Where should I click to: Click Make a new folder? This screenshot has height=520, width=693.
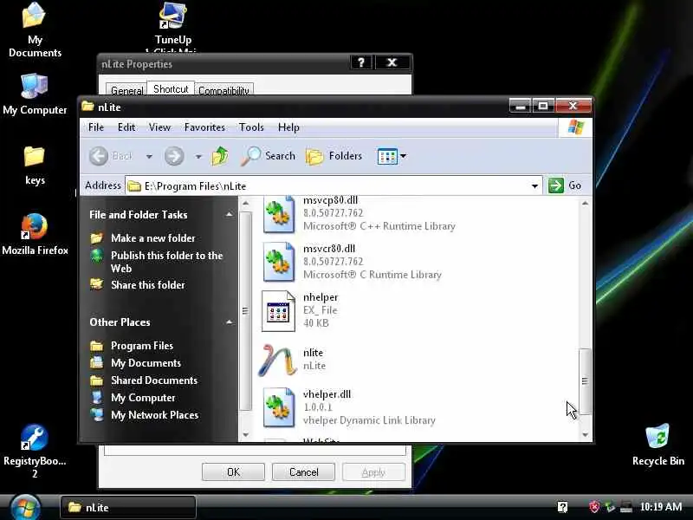pos(153,238)
